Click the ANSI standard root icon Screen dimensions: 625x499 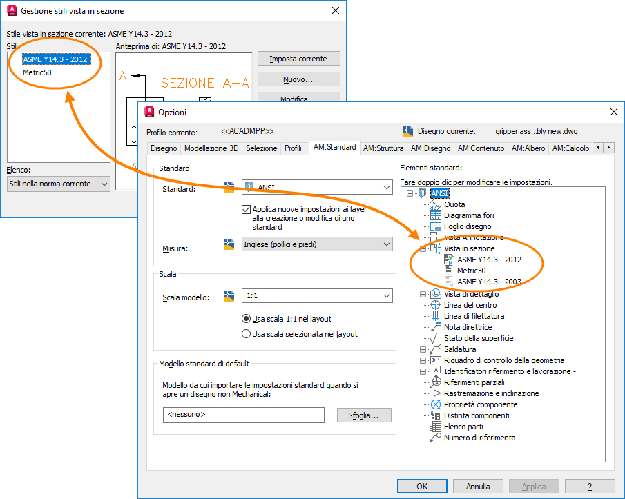(422, 193)
